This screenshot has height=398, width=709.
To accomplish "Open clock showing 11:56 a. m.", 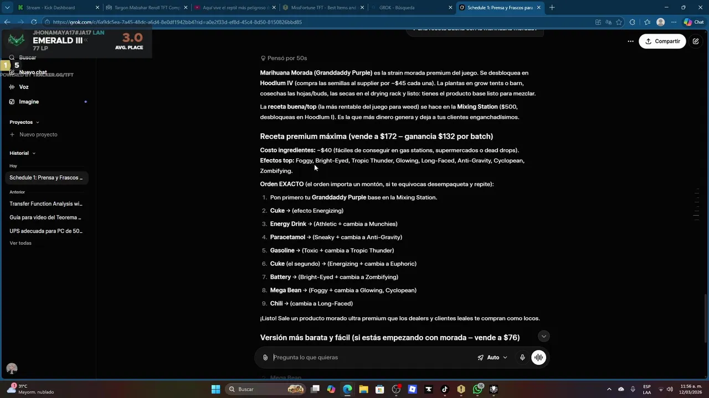I will point(690,389).
